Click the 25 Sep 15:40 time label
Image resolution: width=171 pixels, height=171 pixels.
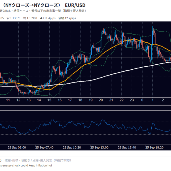click(x=127, y=148)
